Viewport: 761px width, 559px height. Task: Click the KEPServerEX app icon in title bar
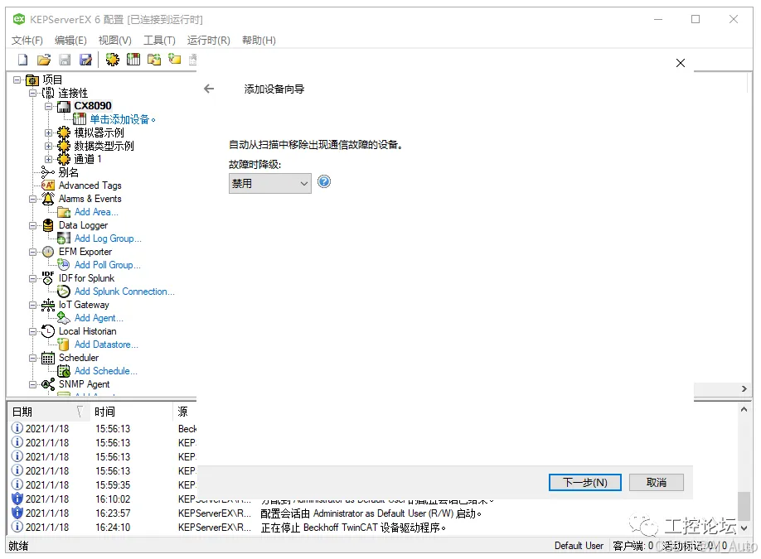pos(19,19)
